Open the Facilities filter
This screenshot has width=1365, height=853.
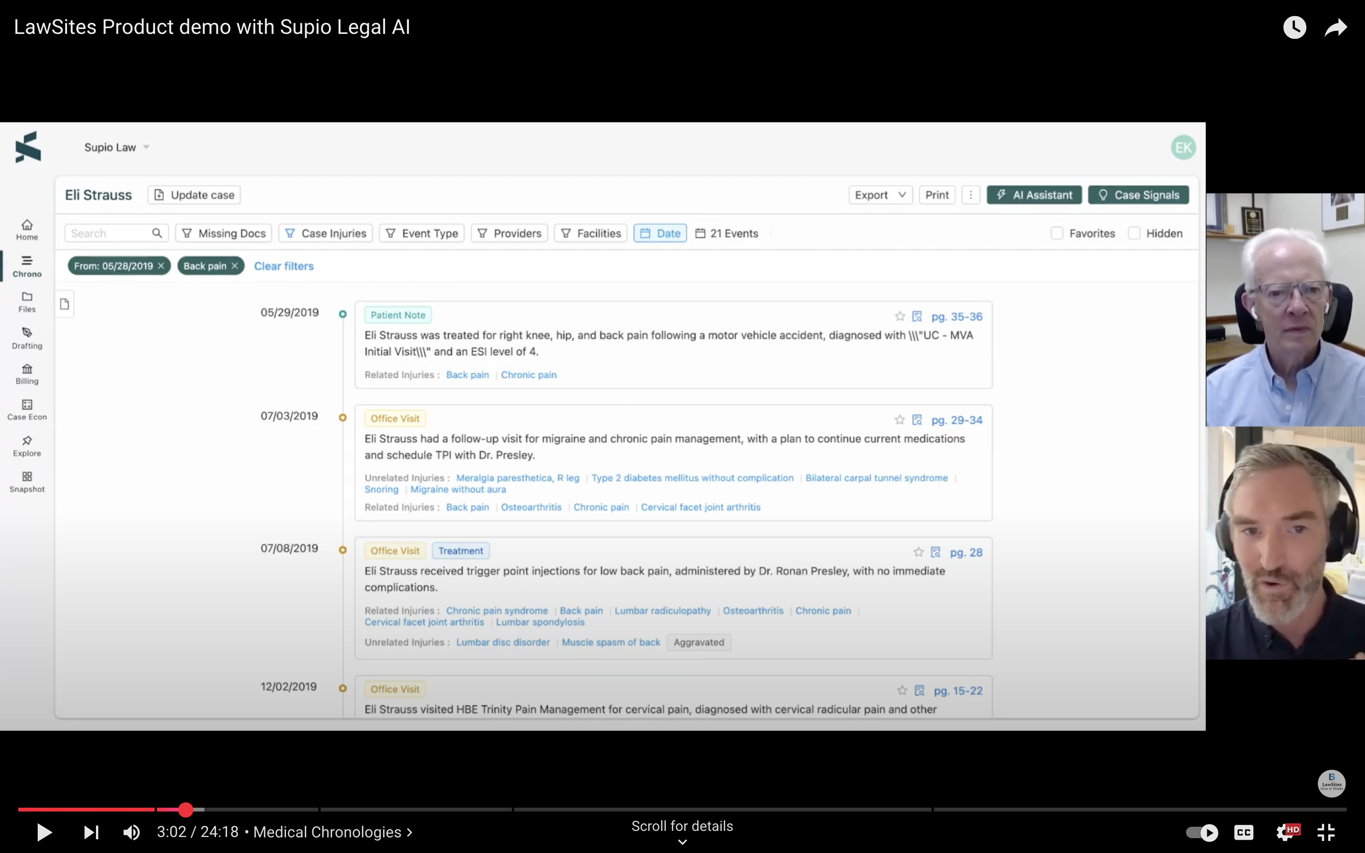click(x=591, y=233)
